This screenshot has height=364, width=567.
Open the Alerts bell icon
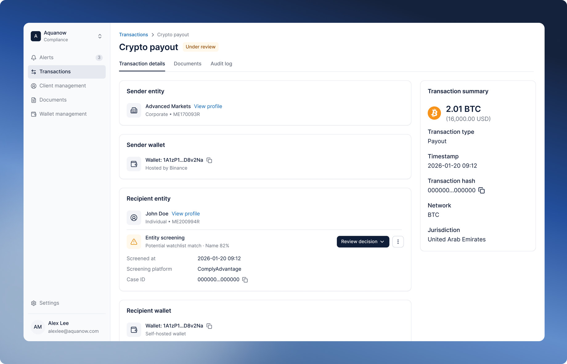34,58
